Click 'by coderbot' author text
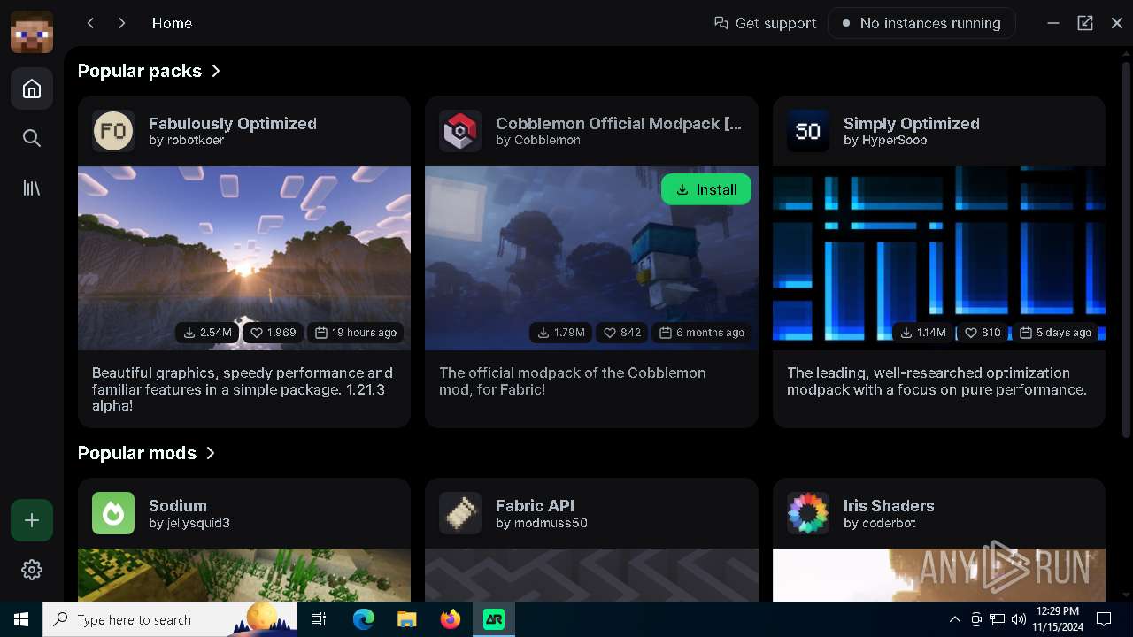Image resolution: width=1133 pixels, height=637 pixels. [x=880, y=523]
